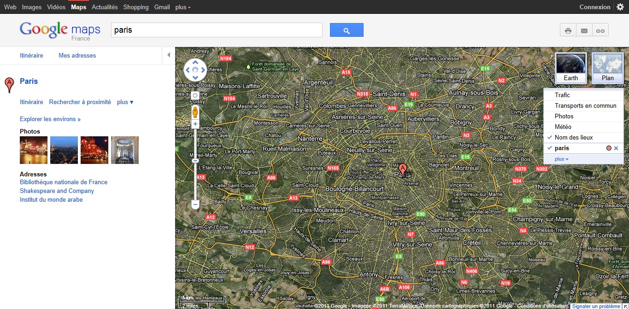The image size is (629, 309).
Task: Open Shakespeare and Company address
Action: pos(57,191)
